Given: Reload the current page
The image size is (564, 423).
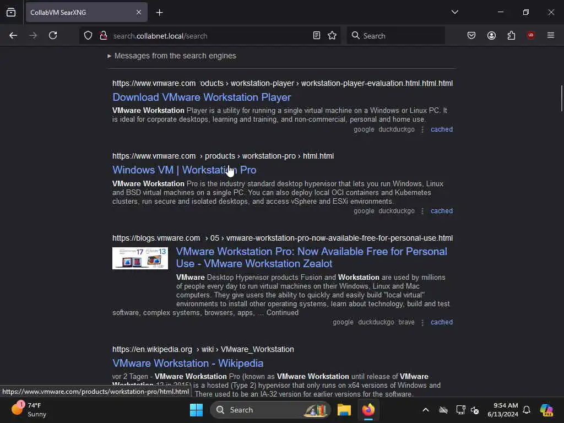Looking at the screenshot, I should pos(53,36).
